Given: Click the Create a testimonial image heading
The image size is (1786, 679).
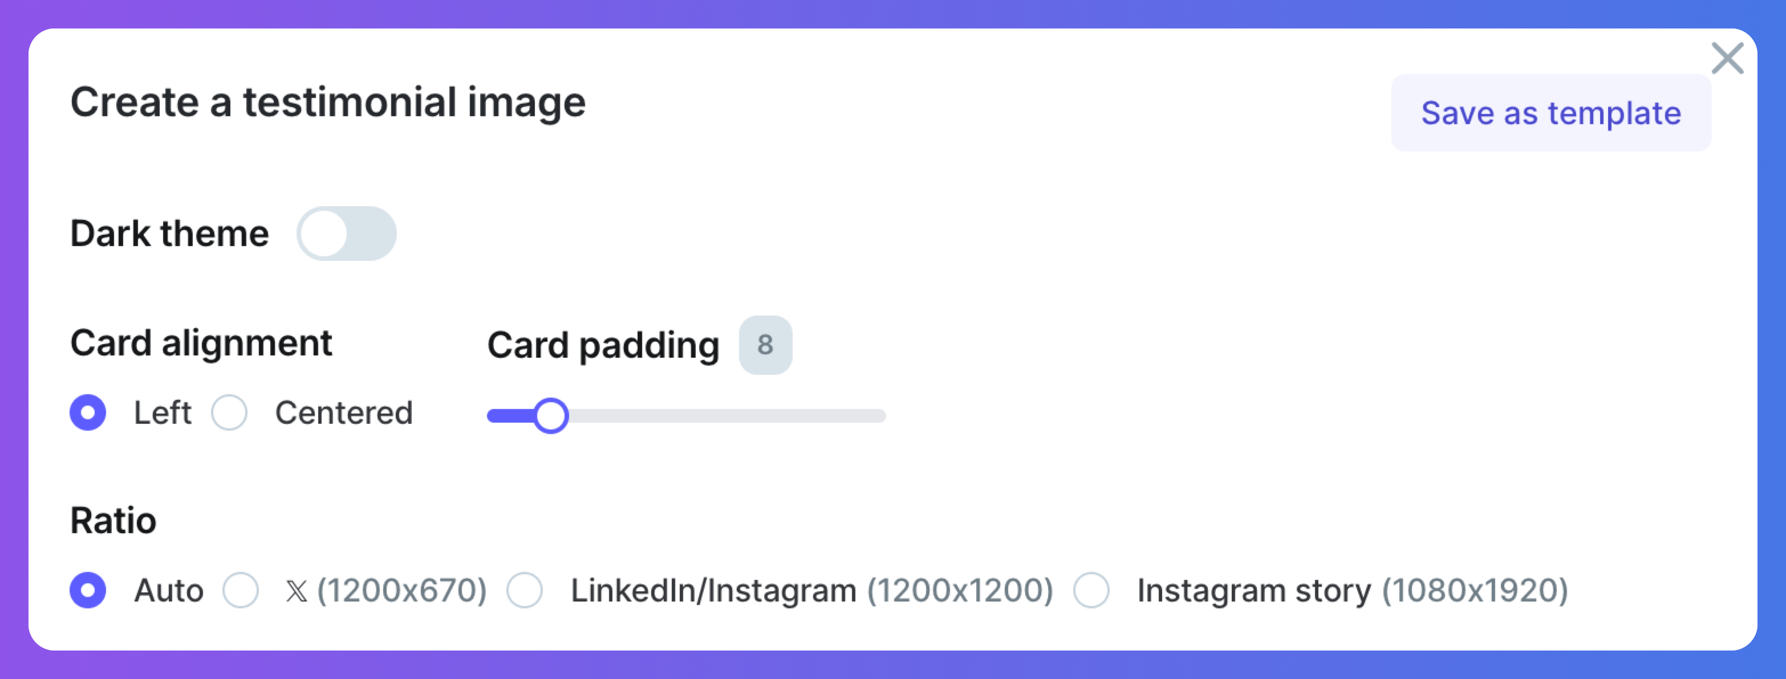Looking at the screenshot, I should tap(328, 103).
